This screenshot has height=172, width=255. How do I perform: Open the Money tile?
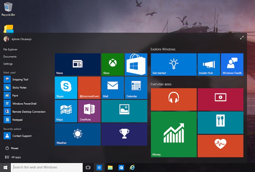(174, 134)
